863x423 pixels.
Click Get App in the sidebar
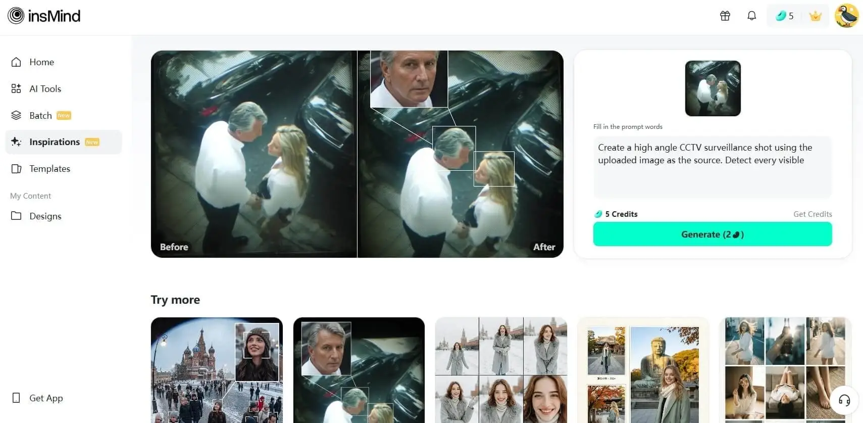pyautogui.click(x=46, y=398)
